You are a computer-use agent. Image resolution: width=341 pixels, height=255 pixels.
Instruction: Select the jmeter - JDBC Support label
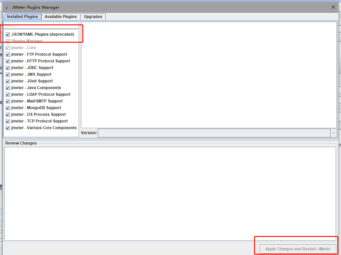32,68
